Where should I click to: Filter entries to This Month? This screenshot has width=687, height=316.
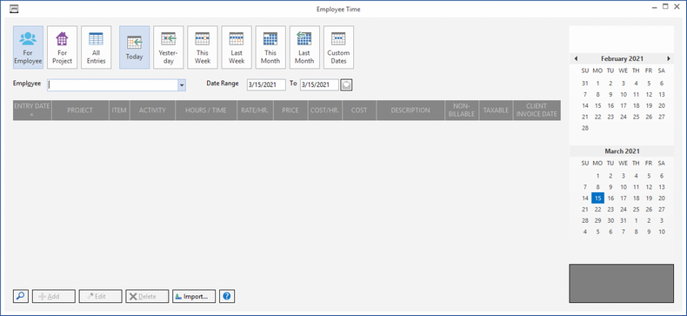pos(270,47)
